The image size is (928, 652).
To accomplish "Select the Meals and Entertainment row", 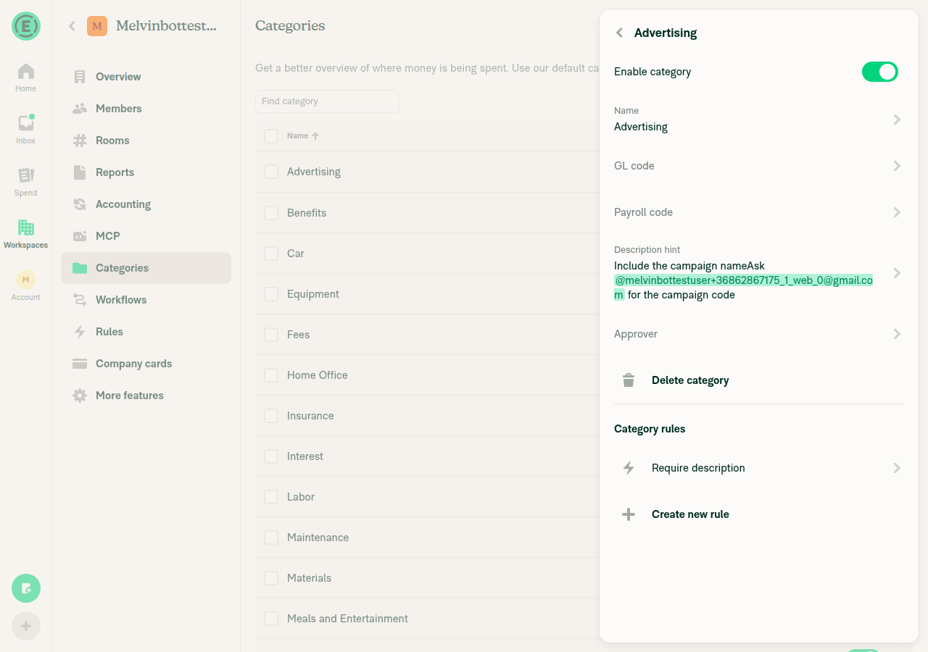I will [x=428, y=619].
